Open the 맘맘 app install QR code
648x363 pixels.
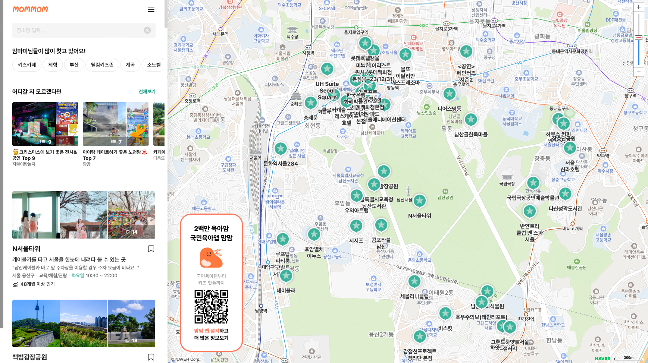pyautogui.click(x=211, y=307)
